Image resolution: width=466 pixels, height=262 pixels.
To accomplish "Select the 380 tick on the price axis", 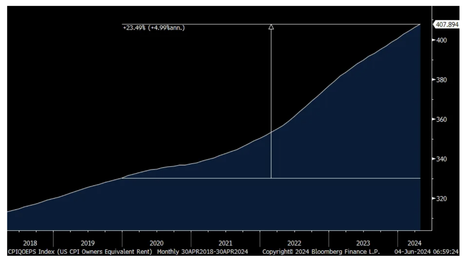I will coord(443,80).
